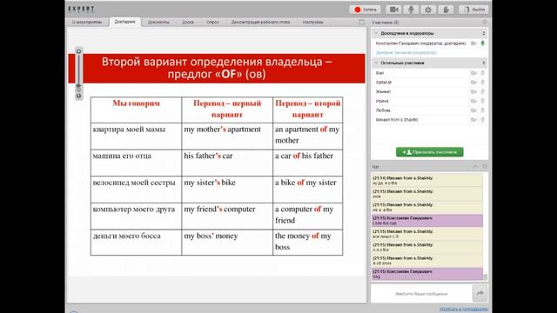
Task: Open chat panel settings gear
Action: coord(485,166)
